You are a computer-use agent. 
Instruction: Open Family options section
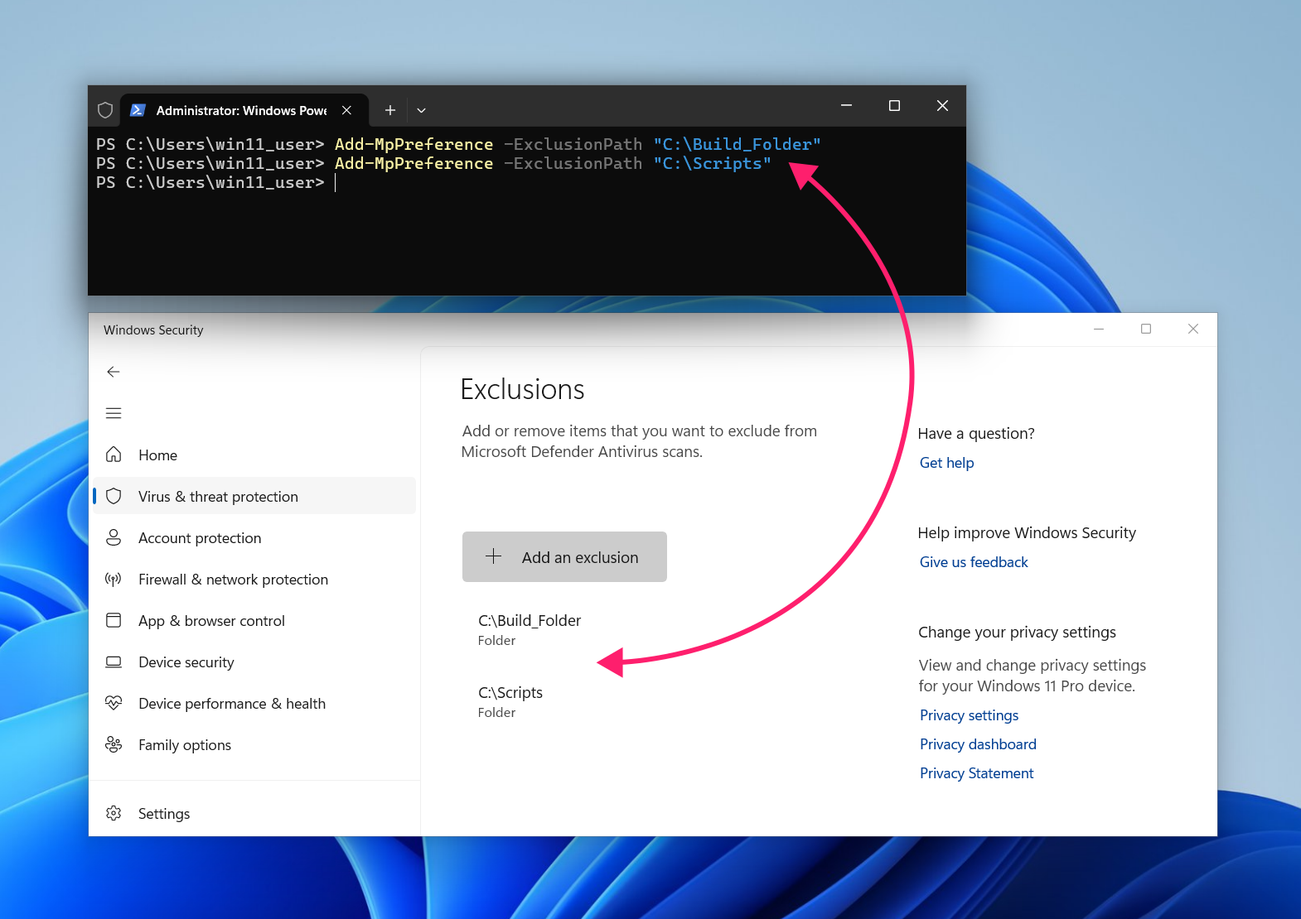click(x=254, y=744)
